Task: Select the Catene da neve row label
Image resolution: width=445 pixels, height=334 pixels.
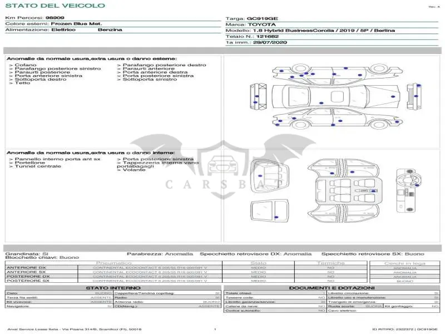Action: click(241, 307)
